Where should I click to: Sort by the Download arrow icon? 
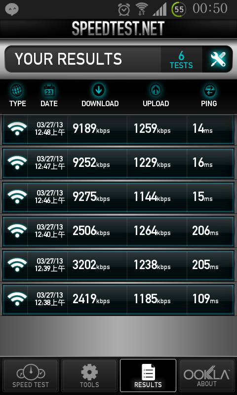(x=98, y=90)
